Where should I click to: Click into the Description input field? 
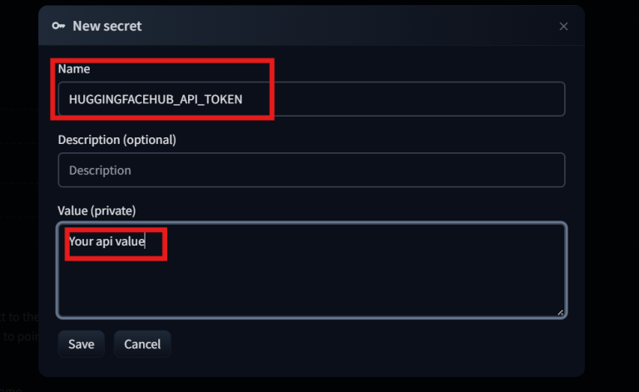311,170
